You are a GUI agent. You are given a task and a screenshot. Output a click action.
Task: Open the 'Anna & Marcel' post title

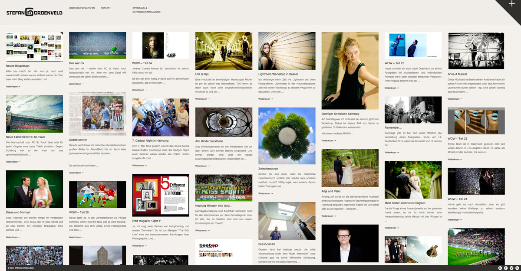457,74
